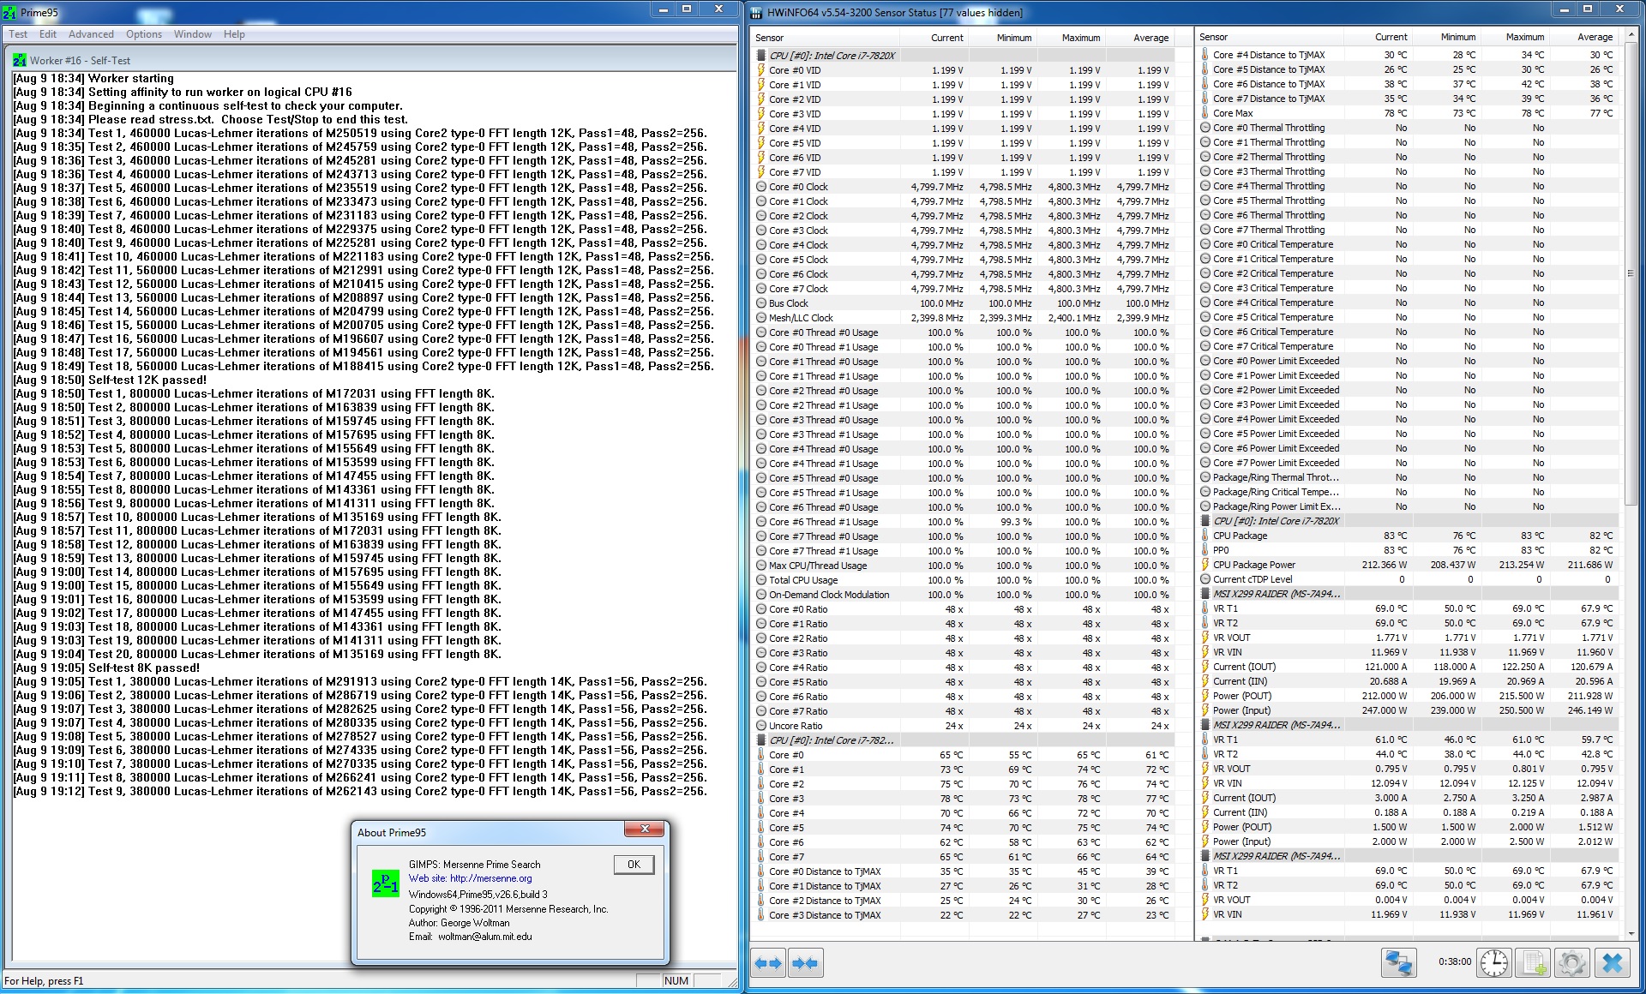Click the collapse columns arrows button in HWiNFO

click(806, 963)
